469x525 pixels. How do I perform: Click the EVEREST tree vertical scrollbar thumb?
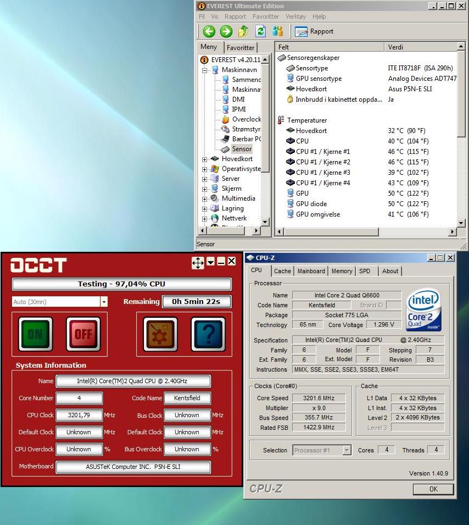coord(265,118)
